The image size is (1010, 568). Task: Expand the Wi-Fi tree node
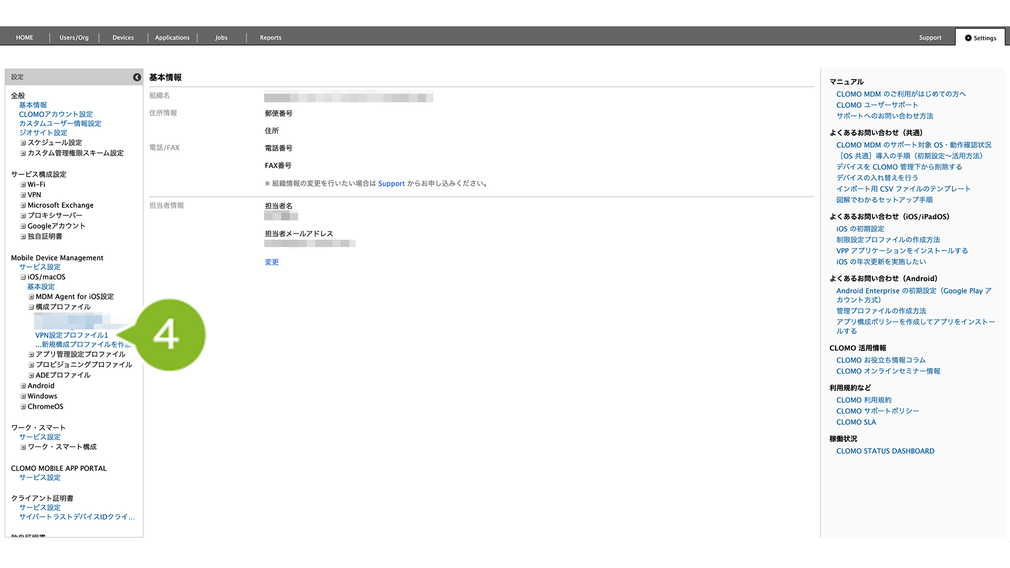click(x=23, y=185)
